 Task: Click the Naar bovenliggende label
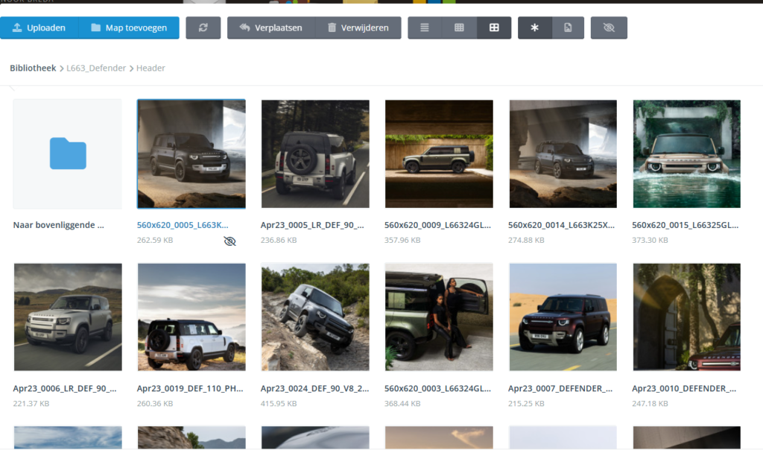click(58, 225)
